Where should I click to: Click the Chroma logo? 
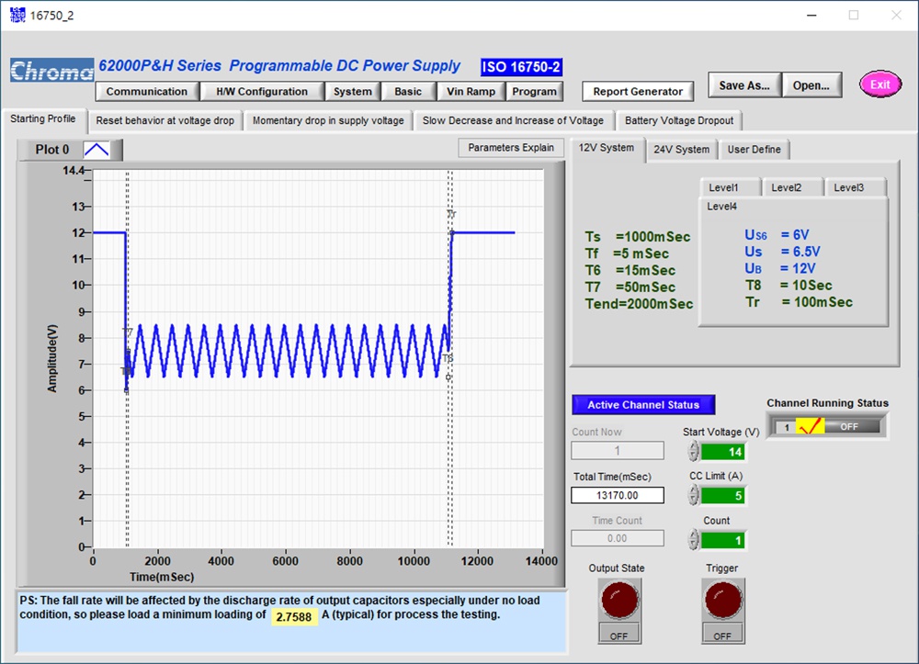(x=52, y=71)
